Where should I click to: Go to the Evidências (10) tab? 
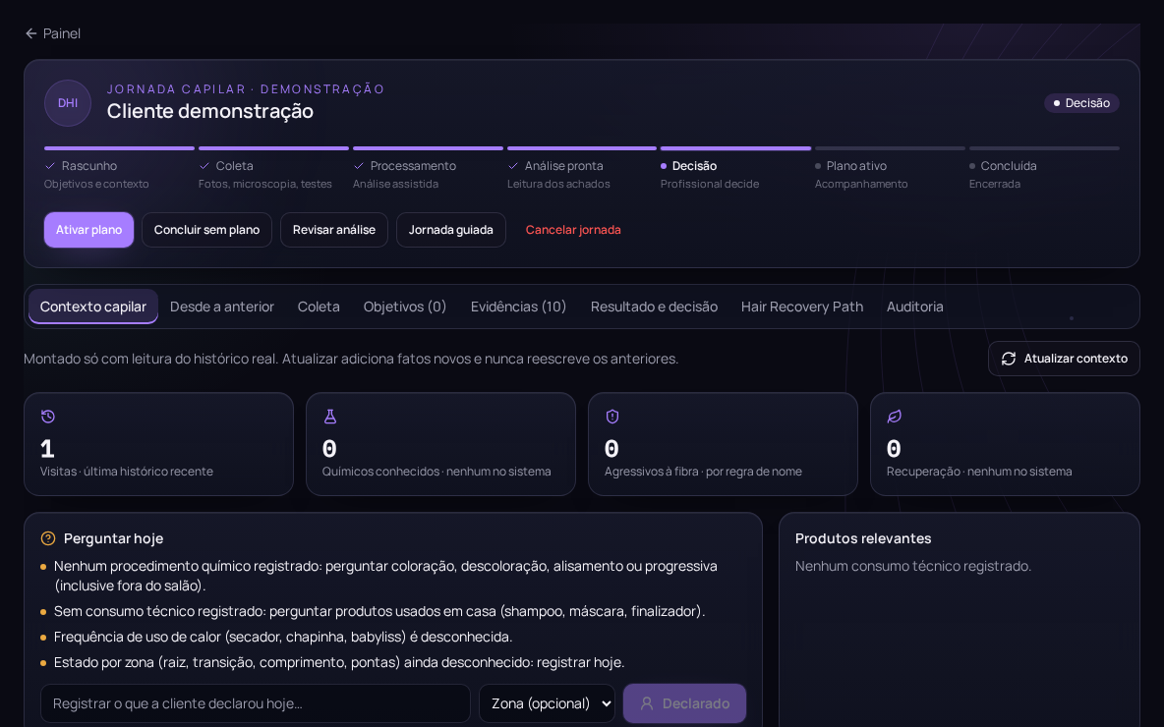pyautogui.click(x=518, y=307)
